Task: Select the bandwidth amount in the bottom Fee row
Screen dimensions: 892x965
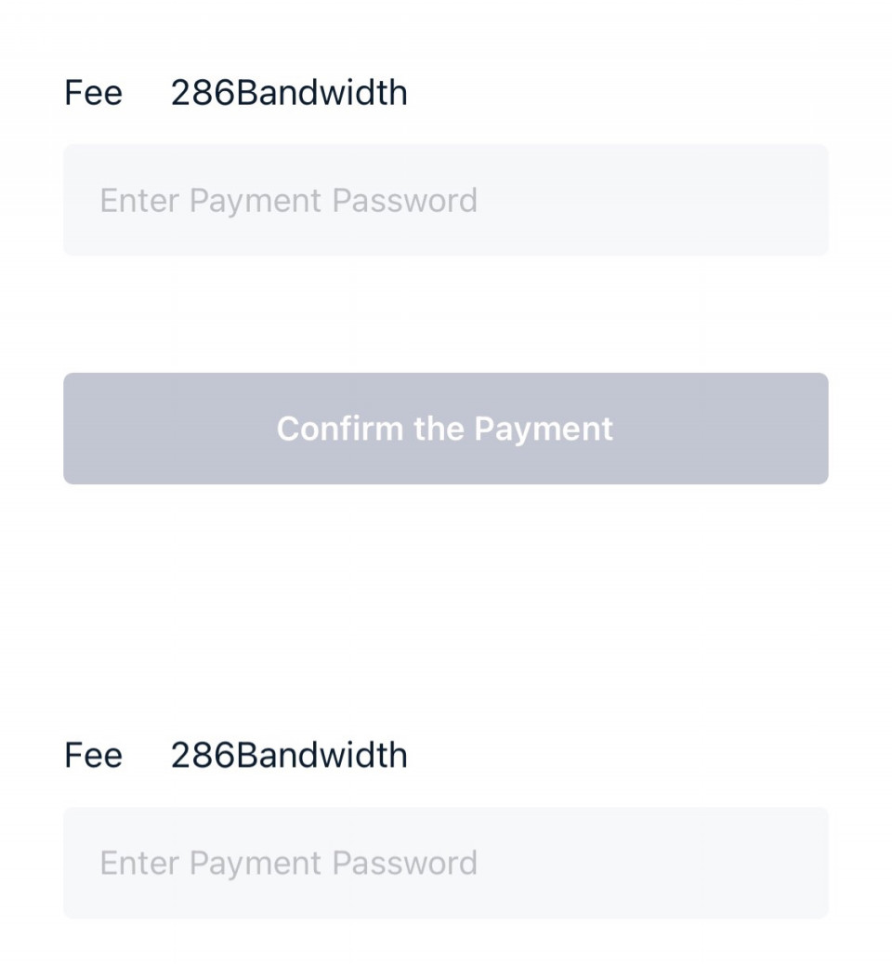Action: coord(289,755)
